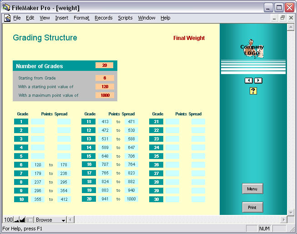Image resolution: width=297 pixels, height=234 pixels.
Task: Click the Starting from Grade field
Action: pos(104,78)
